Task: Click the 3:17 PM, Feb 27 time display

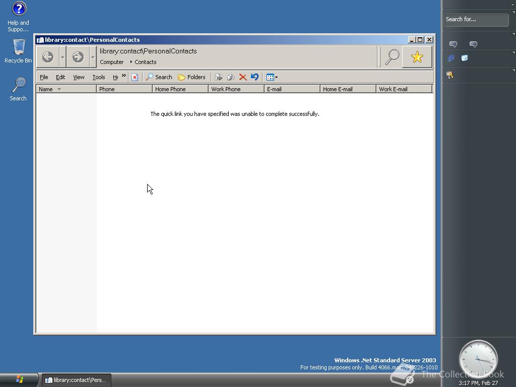Action: [x=478, y=383]
